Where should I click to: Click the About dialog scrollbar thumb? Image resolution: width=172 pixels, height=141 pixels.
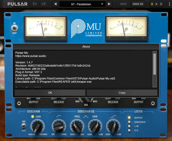point(155,64)
